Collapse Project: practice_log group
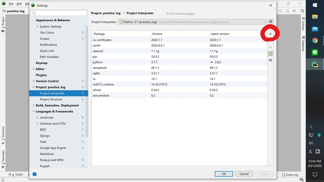 tap(33, 87)
